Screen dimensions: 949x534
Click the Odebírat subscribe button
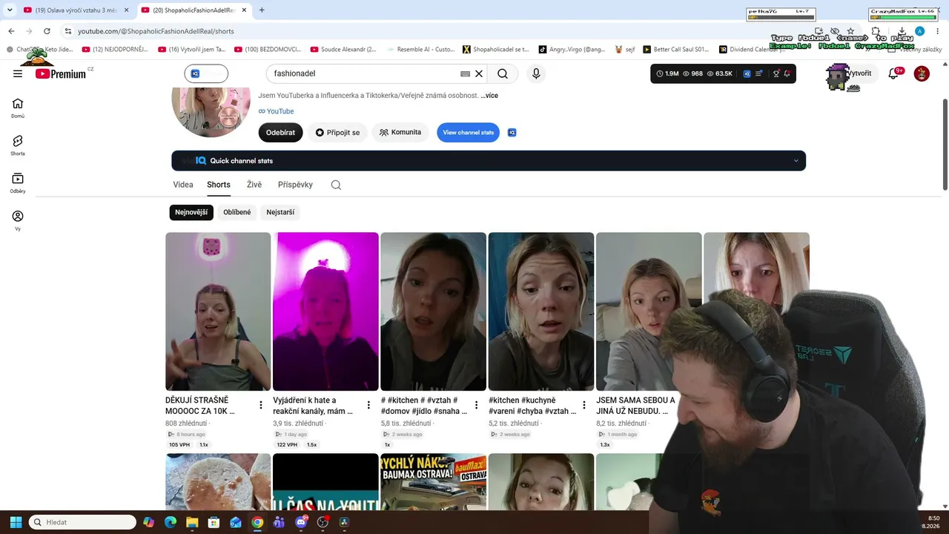click(x=280, y=133)
